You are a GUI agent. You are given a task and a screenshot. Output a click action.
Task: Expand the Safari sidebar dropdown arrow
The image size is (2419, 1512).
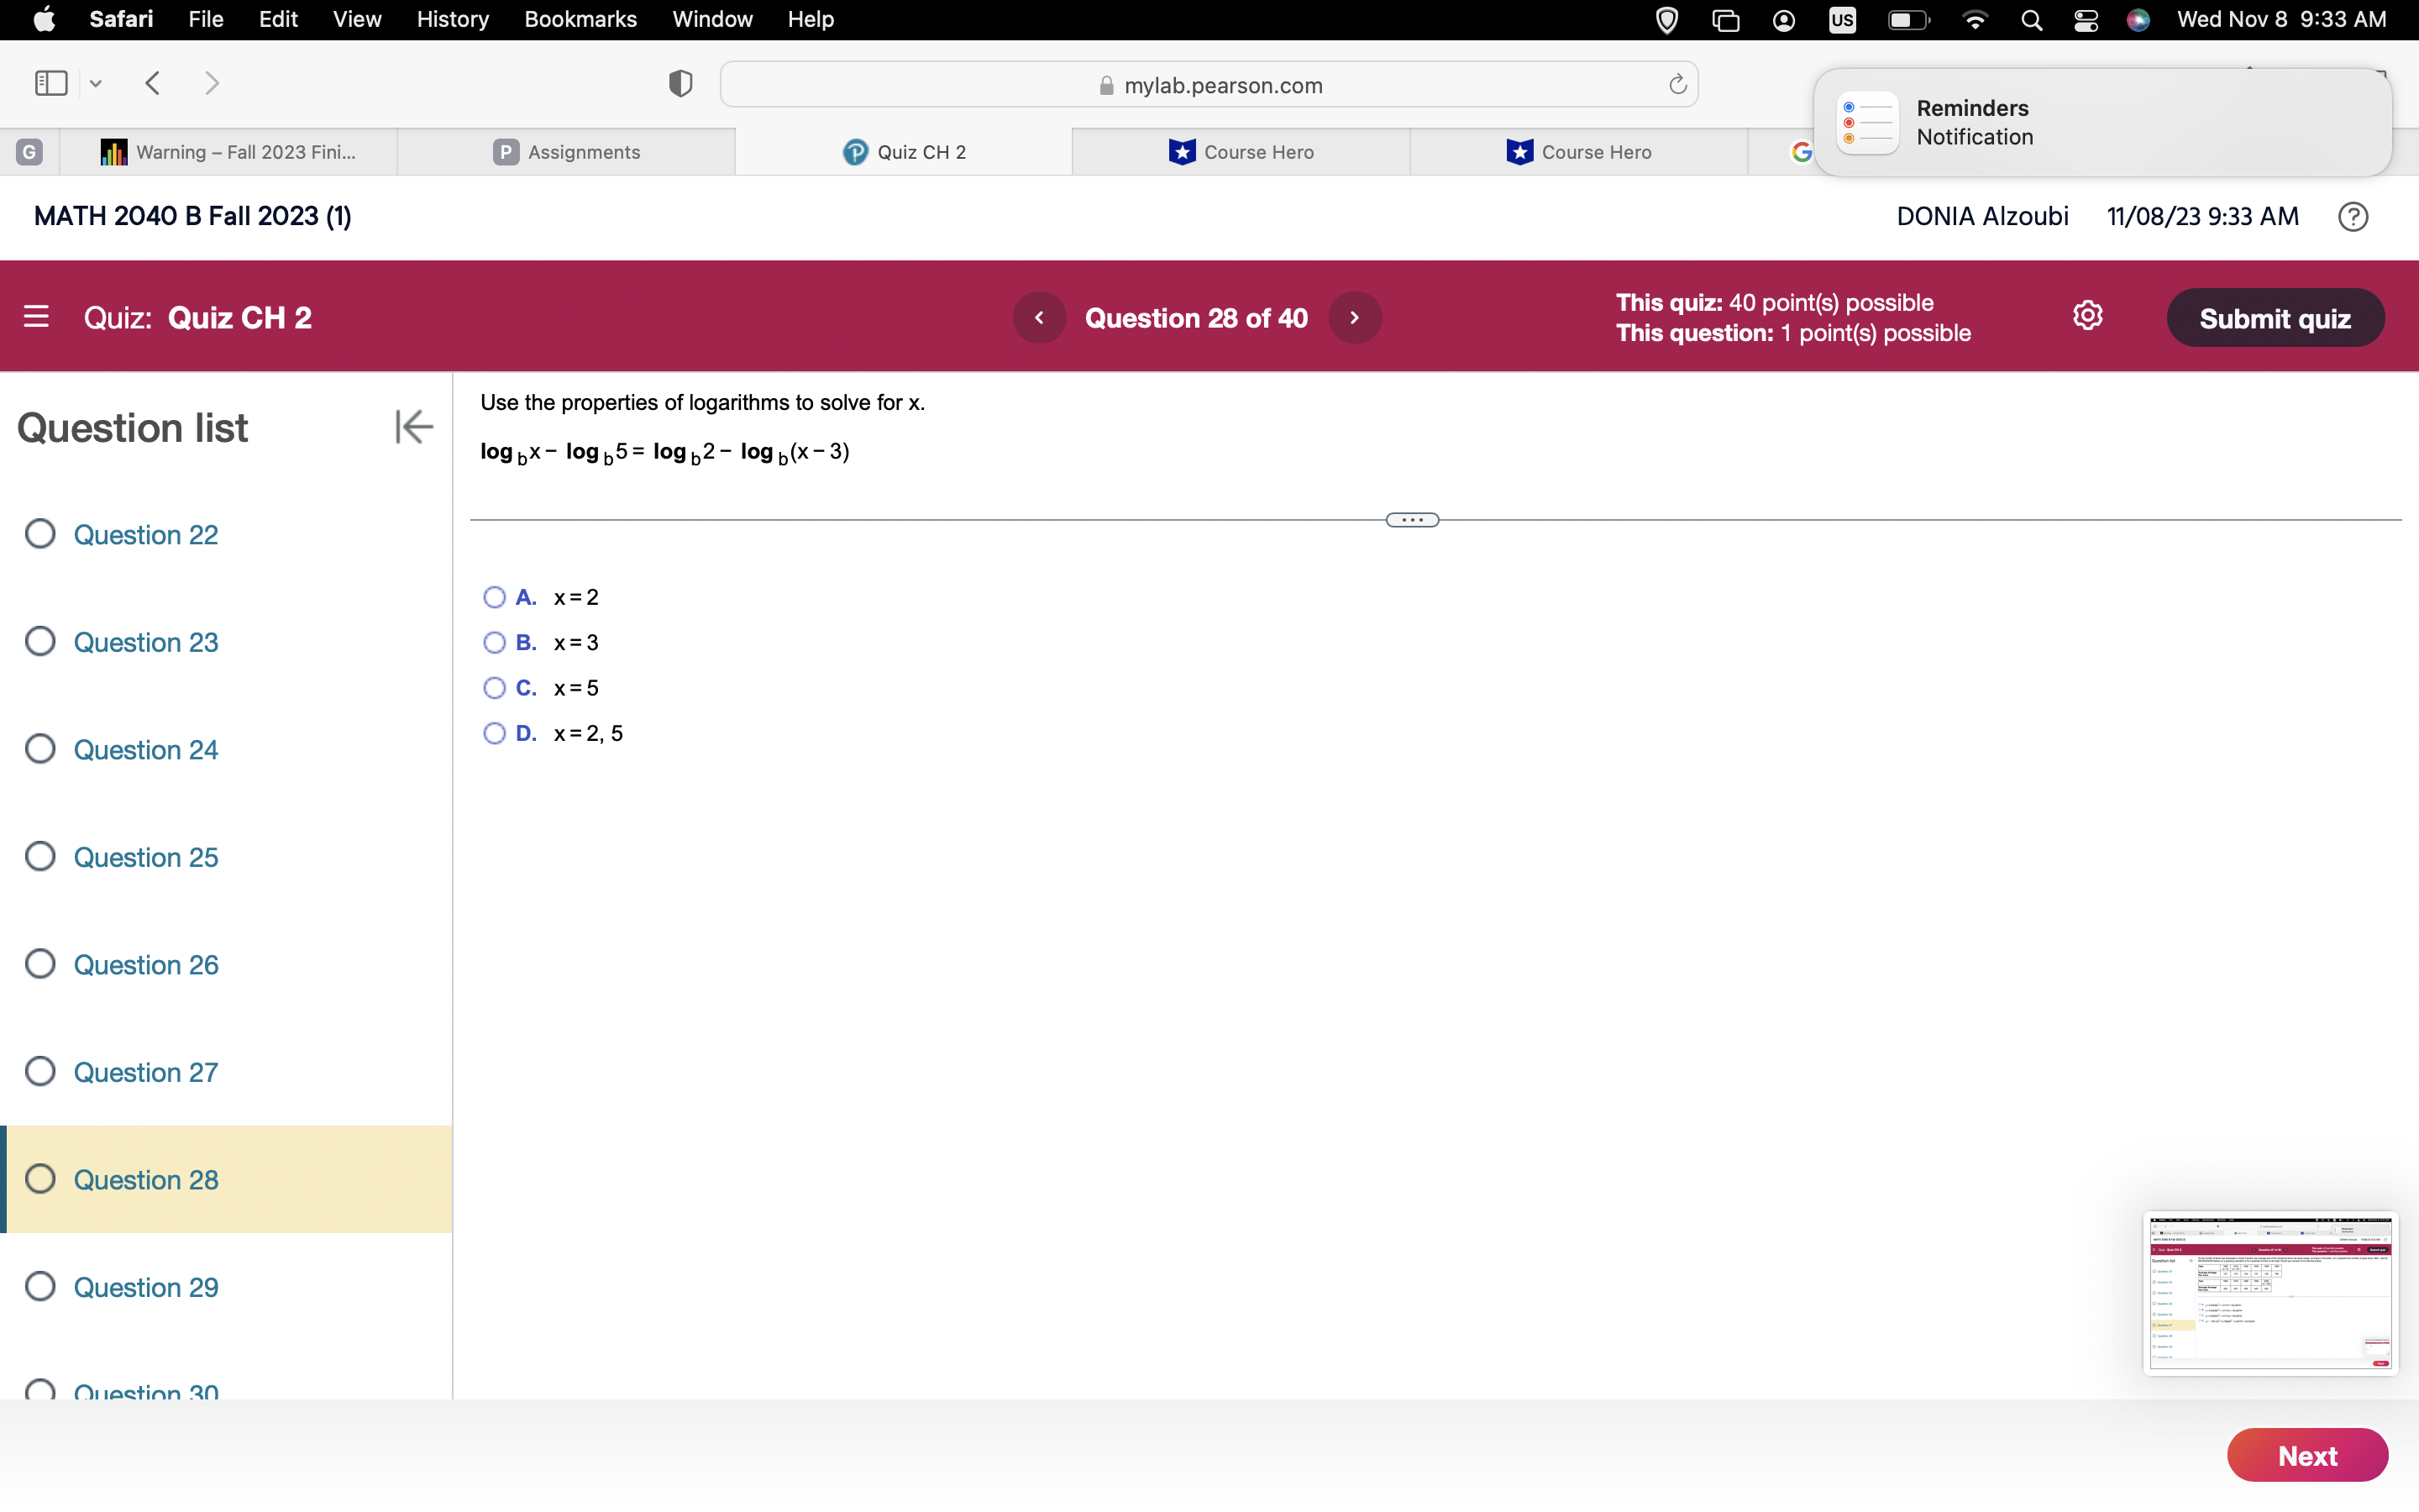tap(96, 84)
